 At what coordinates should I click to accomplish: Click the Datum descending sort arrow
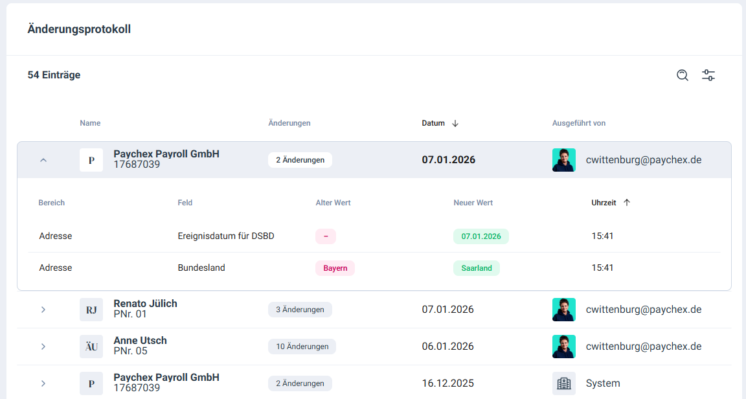[455, 123]
